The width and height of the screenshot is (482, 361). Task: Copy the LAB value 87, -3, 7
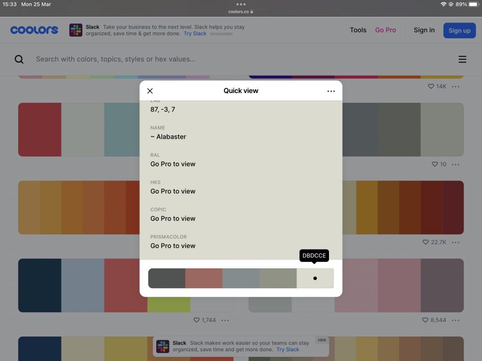coord(162,110)
